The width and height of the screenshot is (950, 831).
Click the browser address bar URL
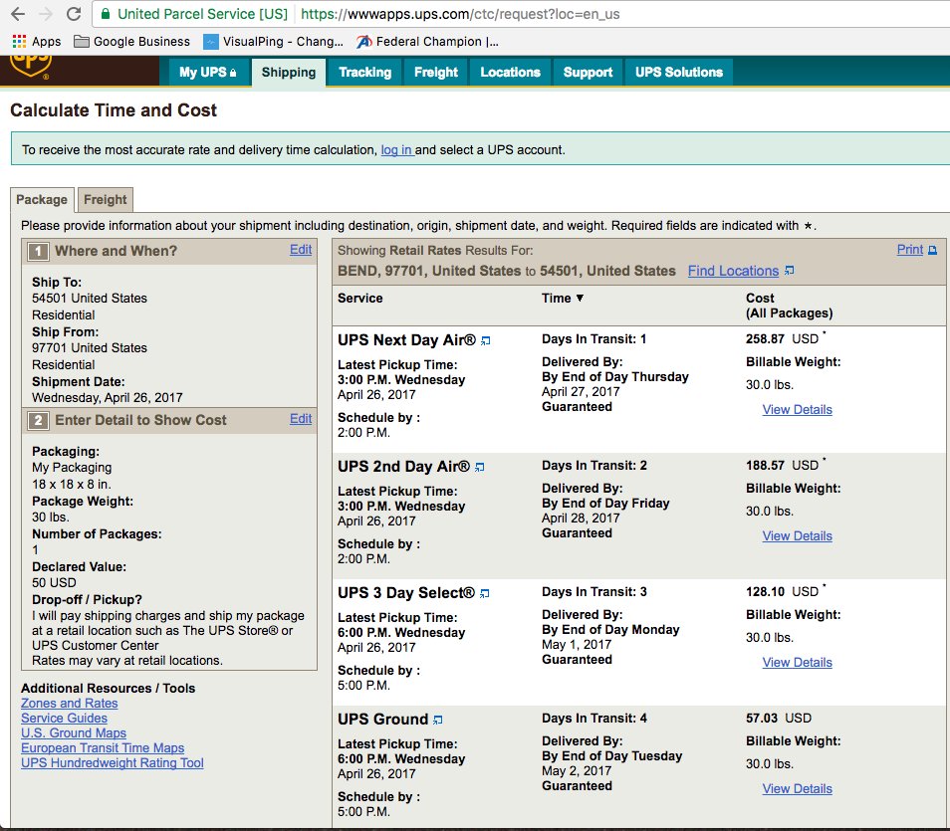[460, 14]
